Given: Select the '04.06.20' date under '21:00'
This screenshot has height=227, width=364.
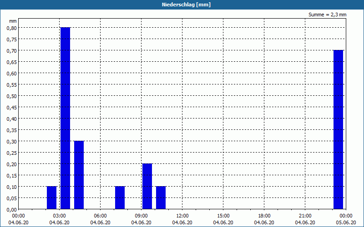Looking at the screenshot, I should pos(305,222).
